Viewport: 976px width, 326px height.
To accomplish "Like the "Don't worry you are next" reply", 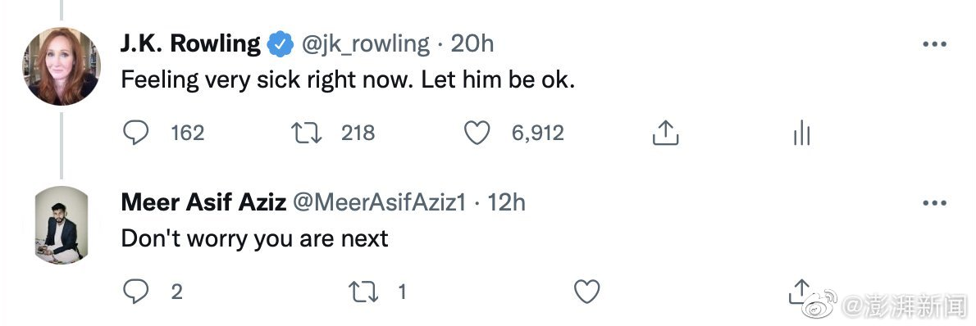I will point(586,291).
